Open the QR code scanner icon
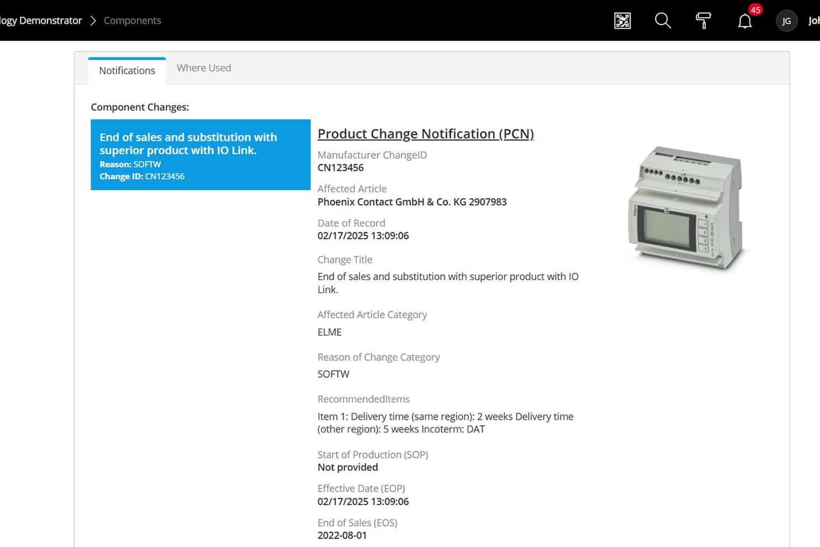The width and height of the screenshot is (820, 547). [622, 21]
